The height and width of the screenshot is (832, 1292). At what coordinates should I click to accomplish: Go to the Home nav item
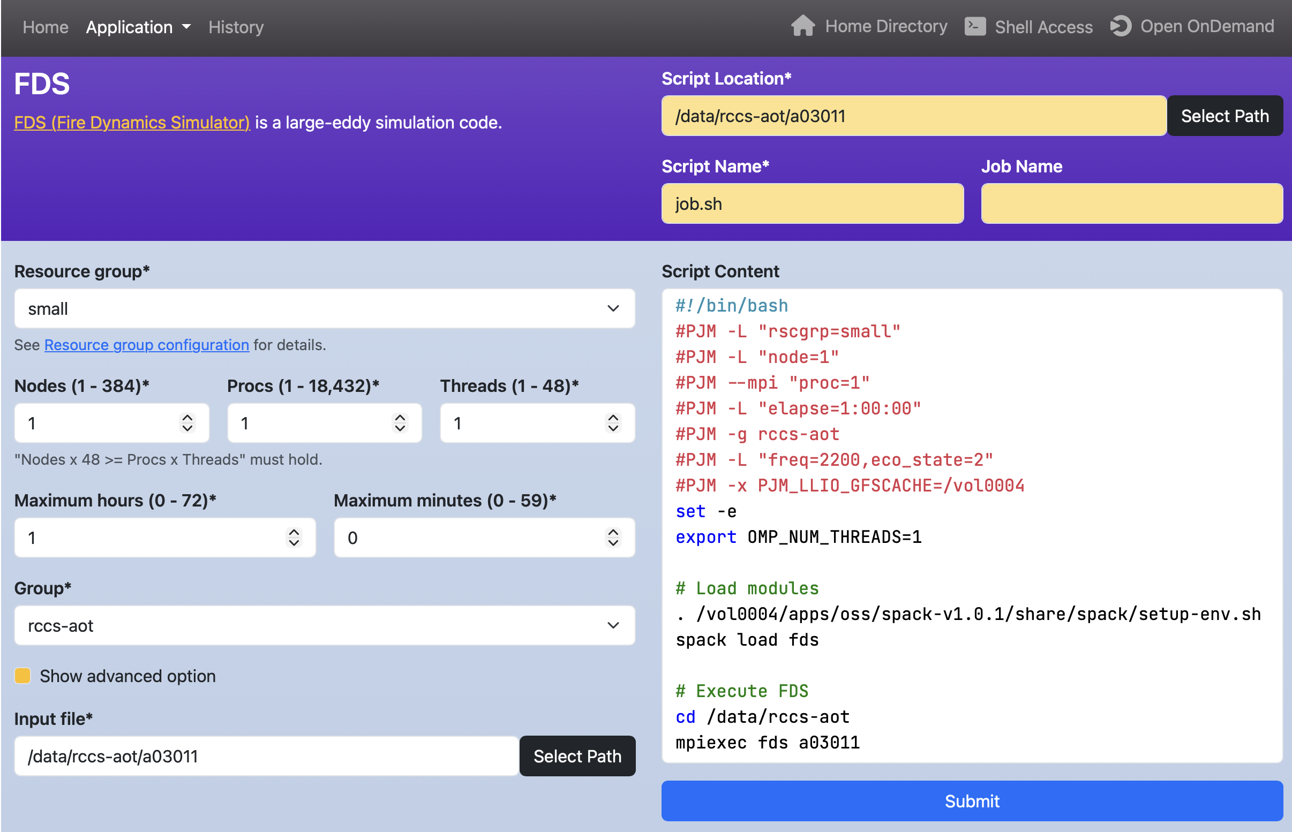pyautogui.click(x=46, y=27)
